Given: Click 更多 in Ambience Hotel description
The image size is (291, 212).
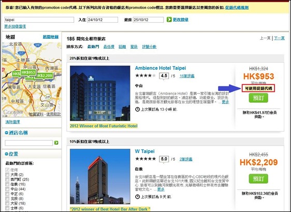Looking at the screenshot, I should 225,102.
